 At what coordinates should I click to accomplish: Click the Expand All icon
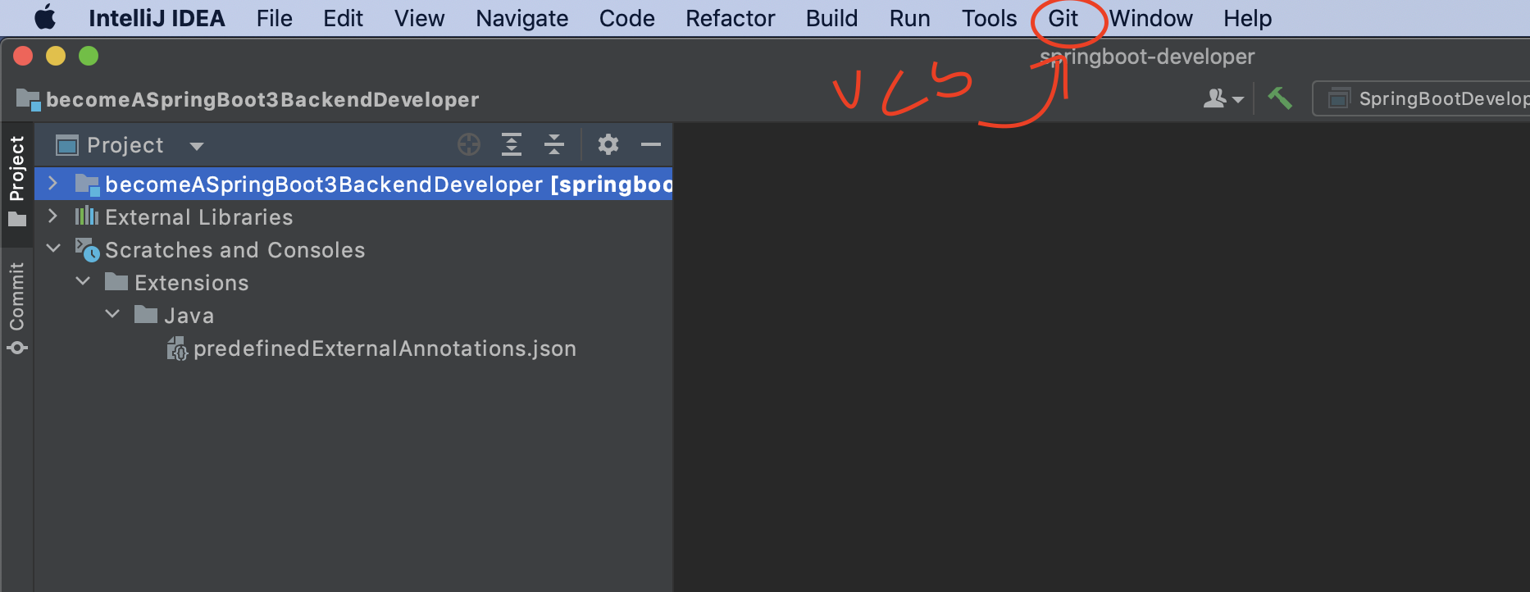512,145
